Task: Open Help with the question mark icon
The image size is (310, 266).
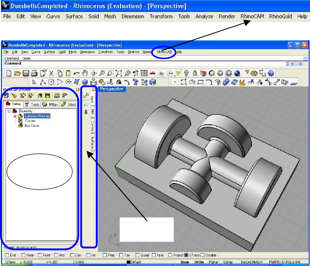Action: pyautogui.click(x=271, y=74)
